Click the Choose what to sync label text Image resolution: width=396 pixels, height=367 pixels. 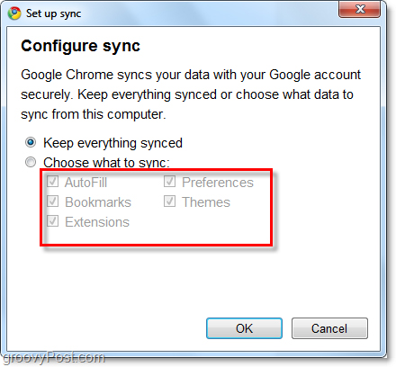tap(106, 163)
